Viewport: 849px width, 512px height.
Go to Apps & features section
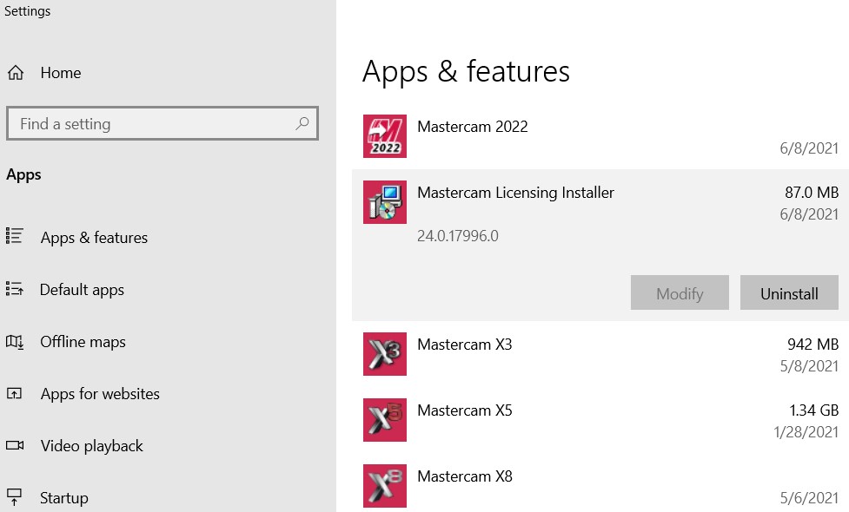point(94,238)
